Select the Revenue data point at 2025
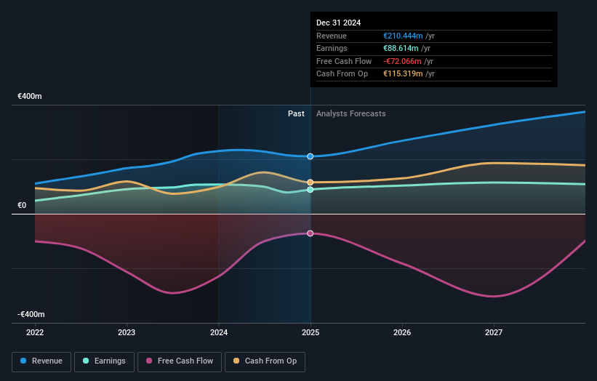This screenshot has width=597, height=381. 310,156
